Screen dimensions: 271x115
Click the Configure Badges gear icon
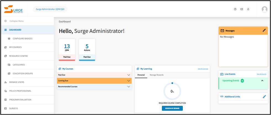9,39
